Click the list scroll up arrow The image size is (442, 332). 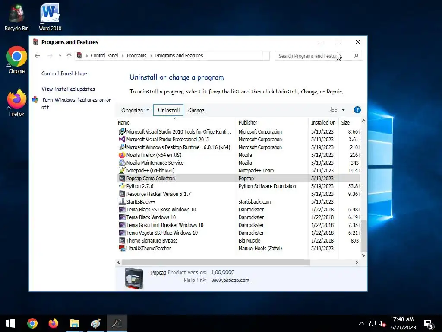[363, 121]
